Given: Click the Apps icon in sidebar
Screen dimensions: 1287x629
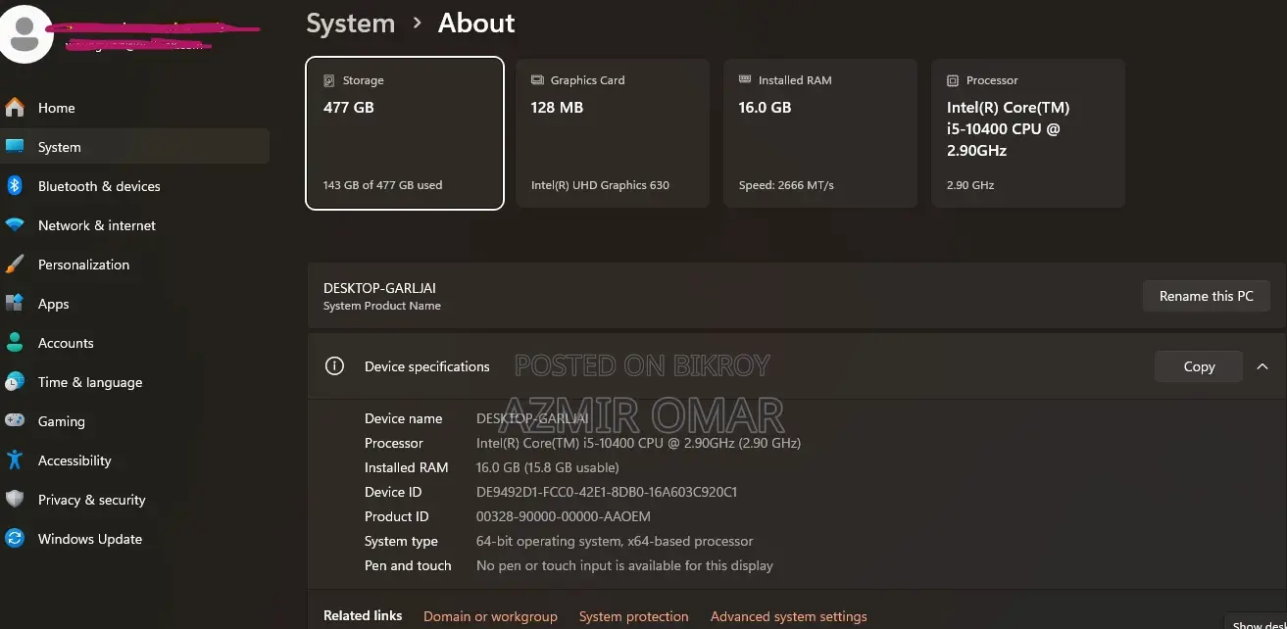Looking at the screenshot, I should 15,304.
